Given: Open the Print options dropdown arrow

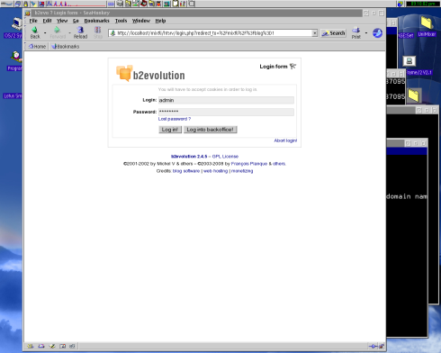Looking at the screenshot, I should click(x=366, y=32).
